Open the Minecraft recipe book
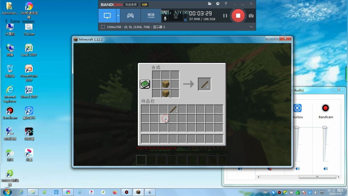This screenshot has width=348, height=196. click(145, 84)
